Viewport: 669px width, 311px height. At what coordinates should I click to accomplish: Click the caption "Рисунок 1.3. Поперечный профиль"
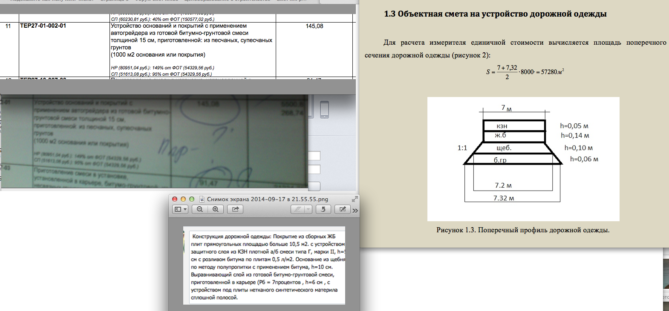click(x=523, y=230)
